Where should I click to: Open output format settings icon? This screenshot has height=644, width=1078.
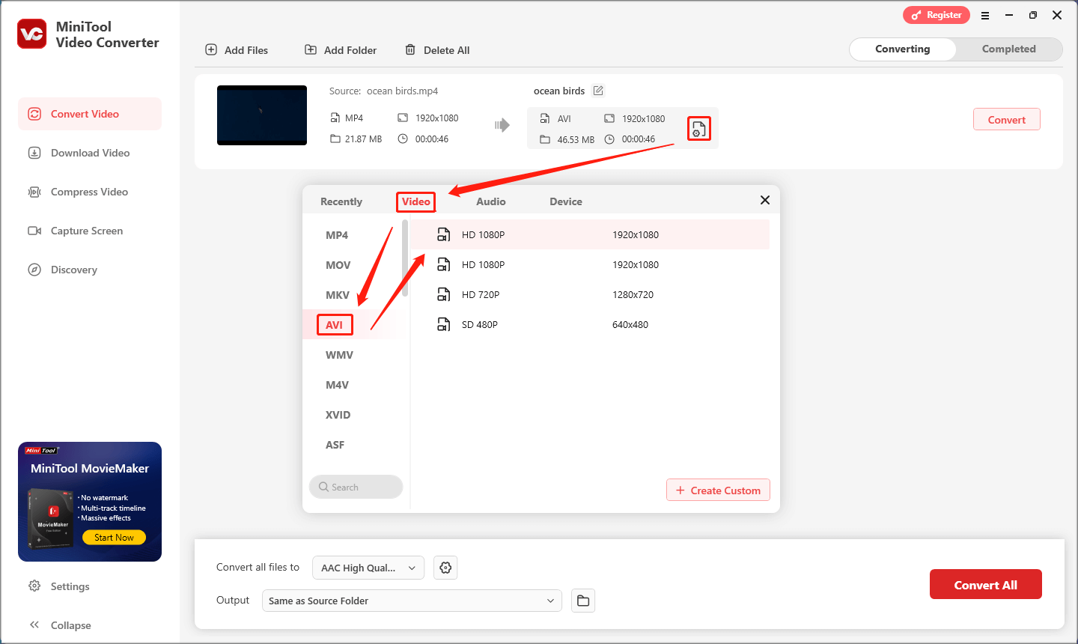[x=698, y=129]
